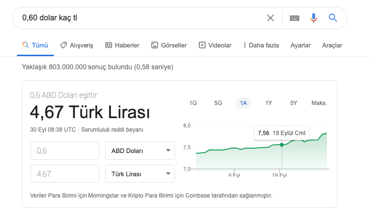Switch to Haberler news tab
This screenshot has height=214, width=369.
[x=122, y=45]
